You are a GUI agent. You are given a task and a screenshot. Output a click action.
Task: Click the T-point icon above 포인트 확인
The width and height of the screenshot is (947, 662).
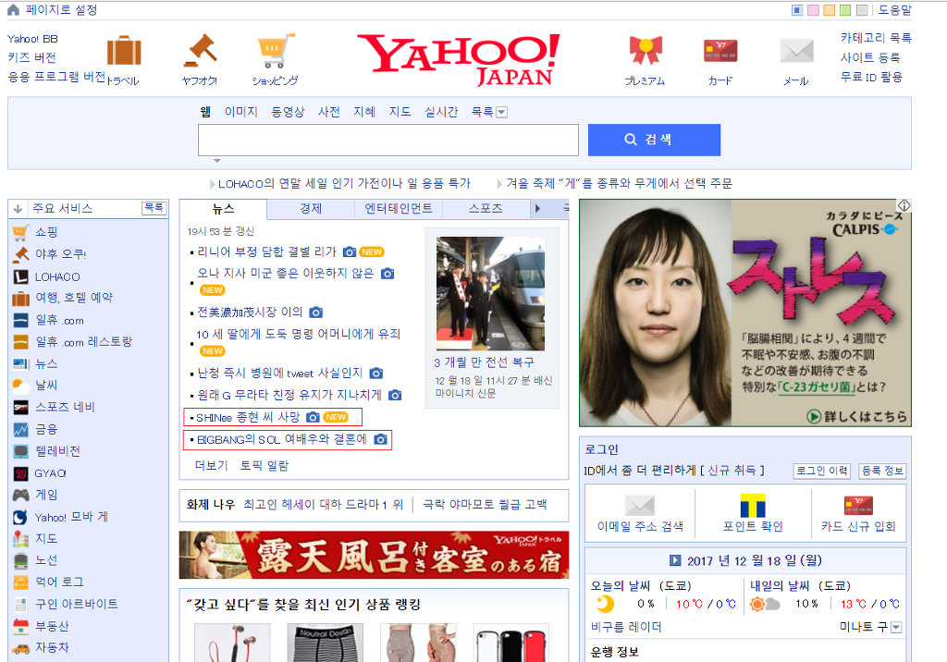pyautogui.click(x=753, y=505)
